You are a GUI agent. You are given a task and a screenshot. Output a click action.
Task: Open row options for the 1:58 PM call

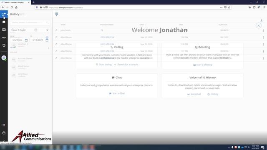(x=263, y=37)
